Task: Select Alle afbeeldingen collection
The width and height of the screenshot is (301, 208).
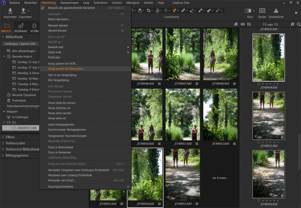Action: [24, 51]
